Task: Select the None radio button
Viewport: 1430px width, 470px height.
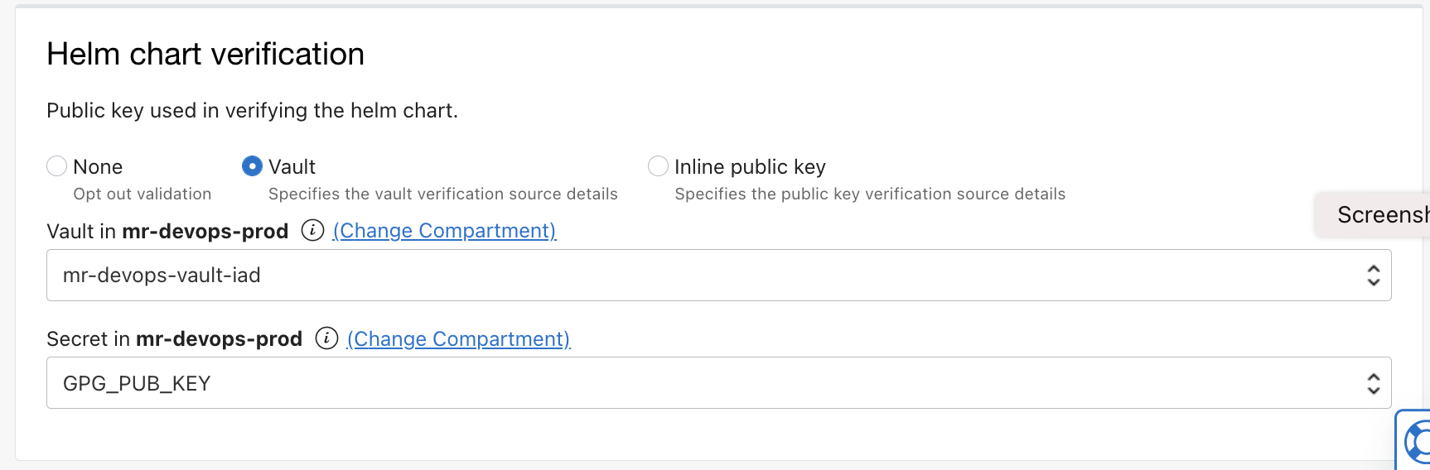Action: coord(57,166)
